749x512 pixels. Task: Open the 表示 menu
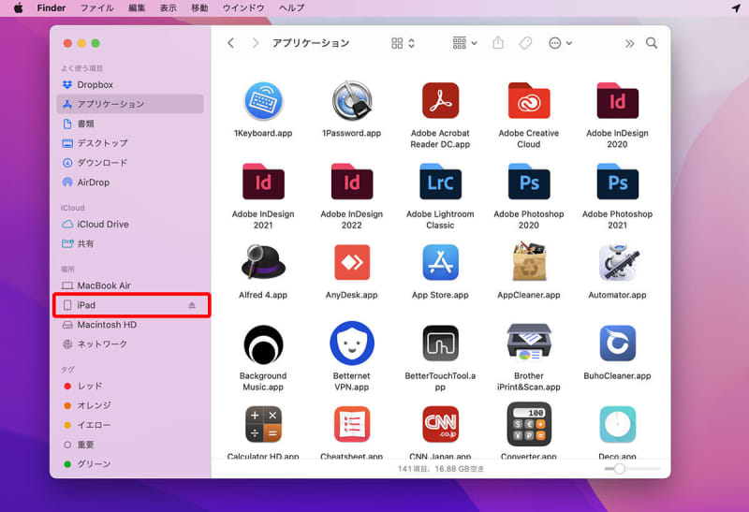[168, 8]
